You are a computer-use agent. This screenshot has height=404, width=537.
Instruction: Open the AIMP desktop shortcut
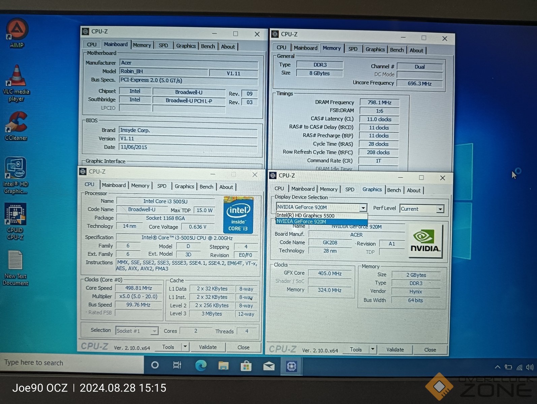tap(17, 34)
